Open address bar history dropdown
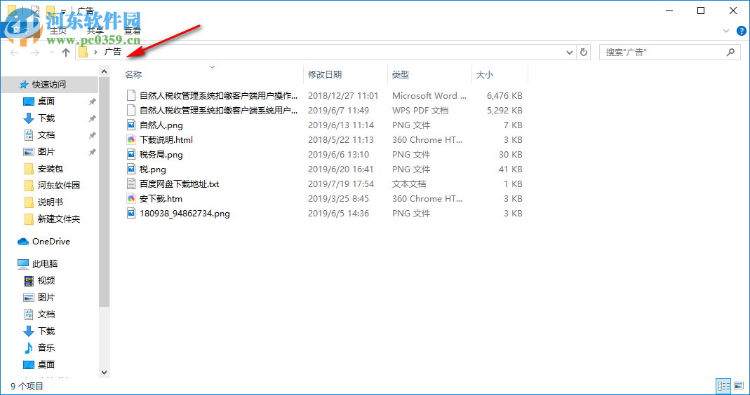Viewport: 750px width, 395px height. point(569,52)
